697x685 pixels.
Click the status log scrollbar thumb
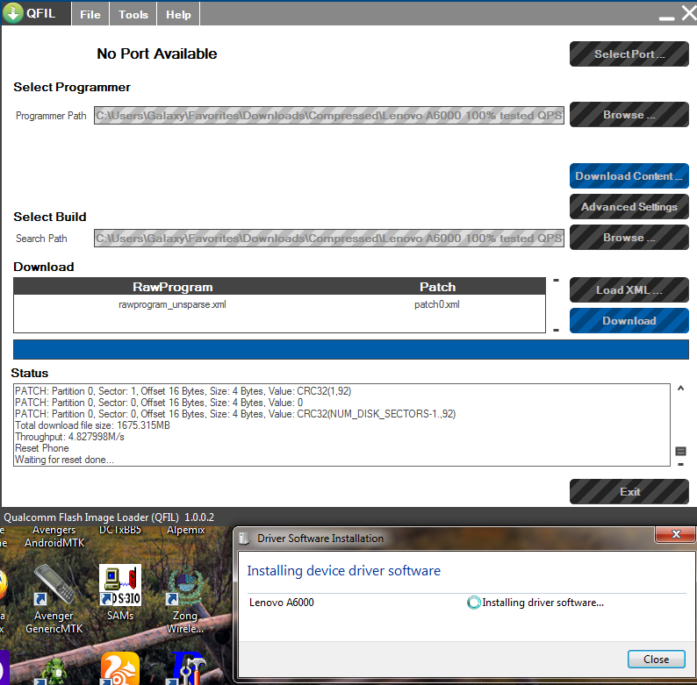(680, 452)
